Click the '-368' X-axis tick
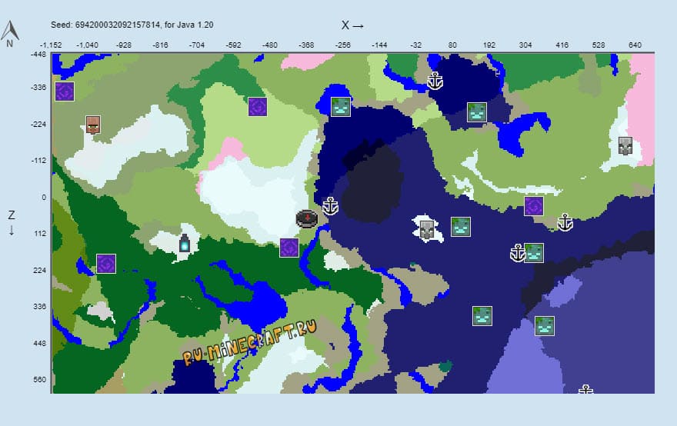The width and height of the screenshot is (677, 426). [306, 45]
